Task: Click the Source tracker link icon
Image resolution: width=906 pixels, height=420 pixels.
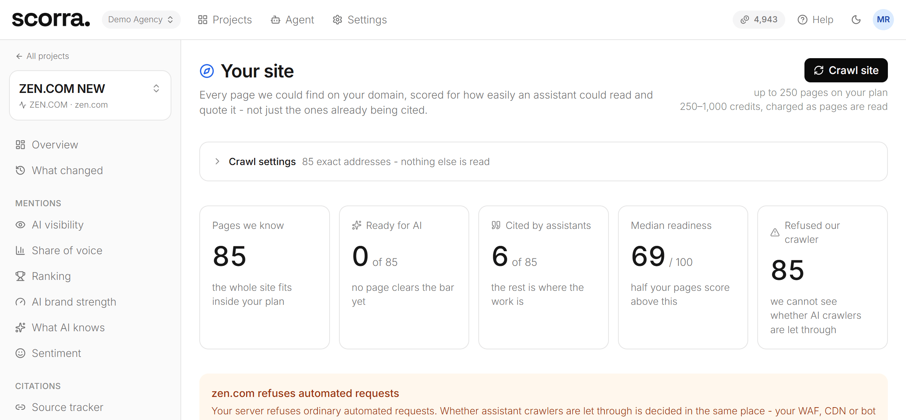Action: pyautogui.click(x=20, y=407)
